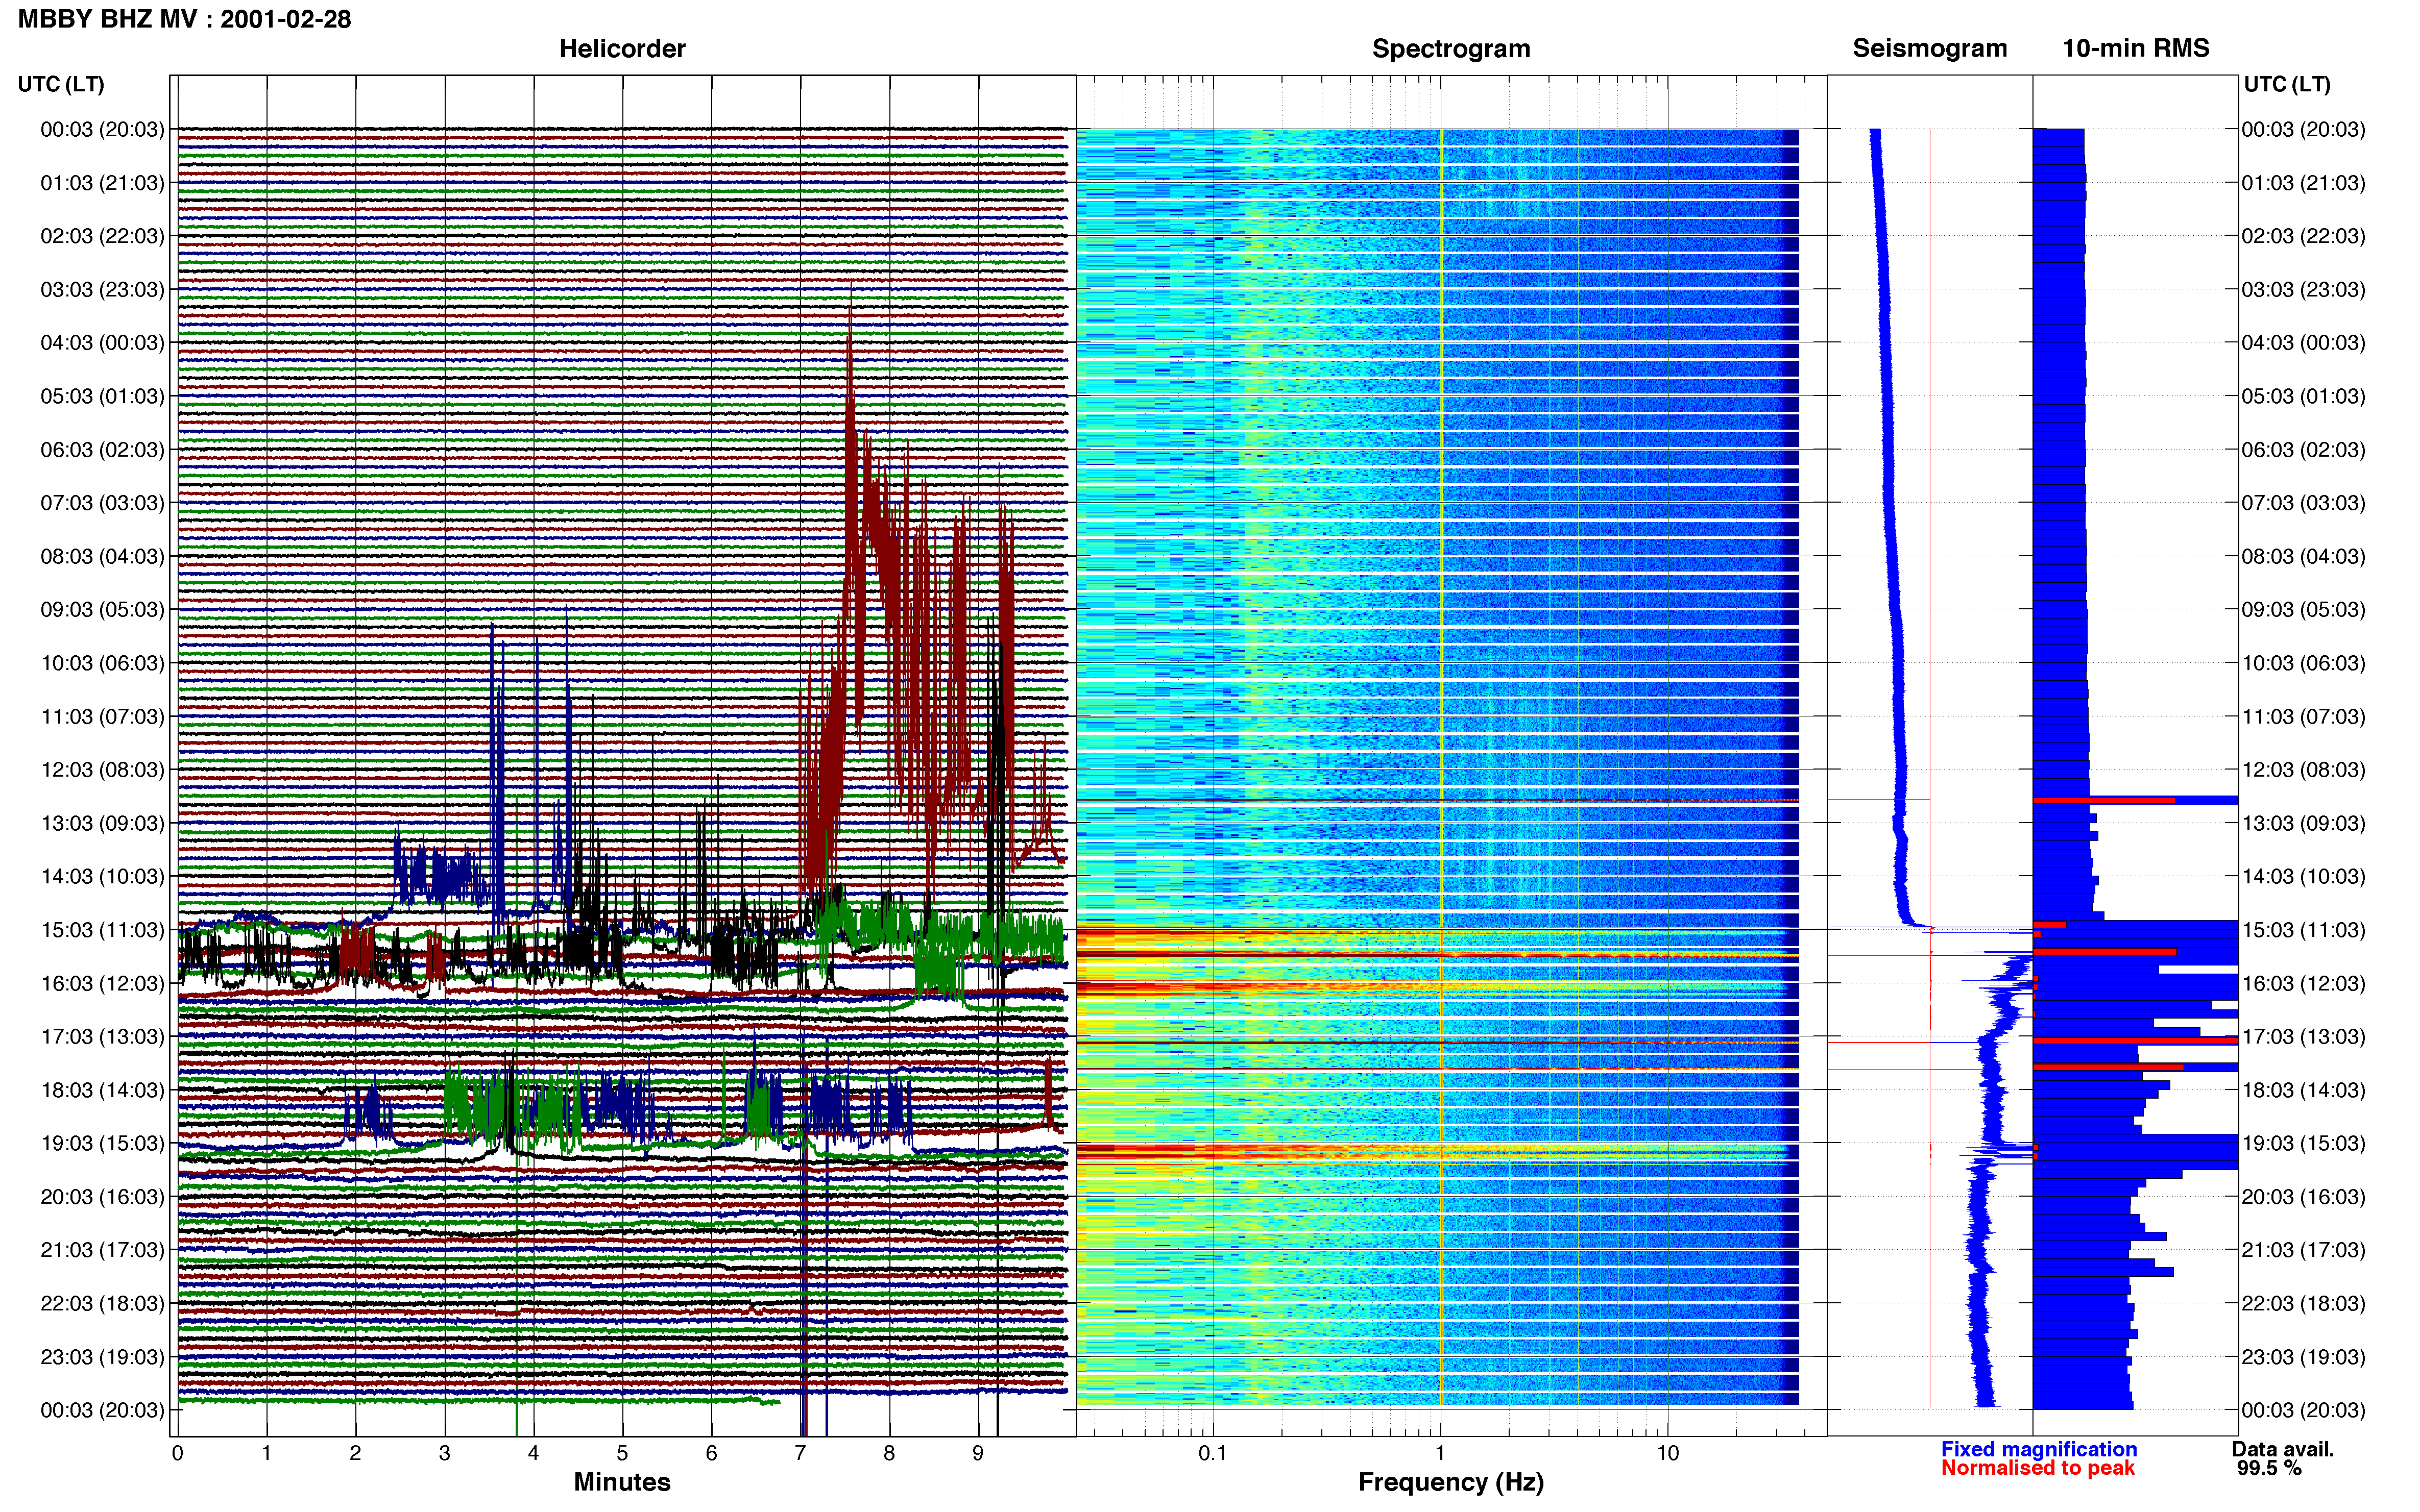
Task: Select left time label '17:03 (13:03)'
Action: click(x=102, y=1037)
